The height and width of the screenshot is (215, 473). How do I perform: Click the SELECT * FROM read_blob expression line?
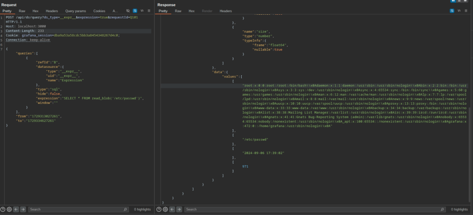point(90,98)
